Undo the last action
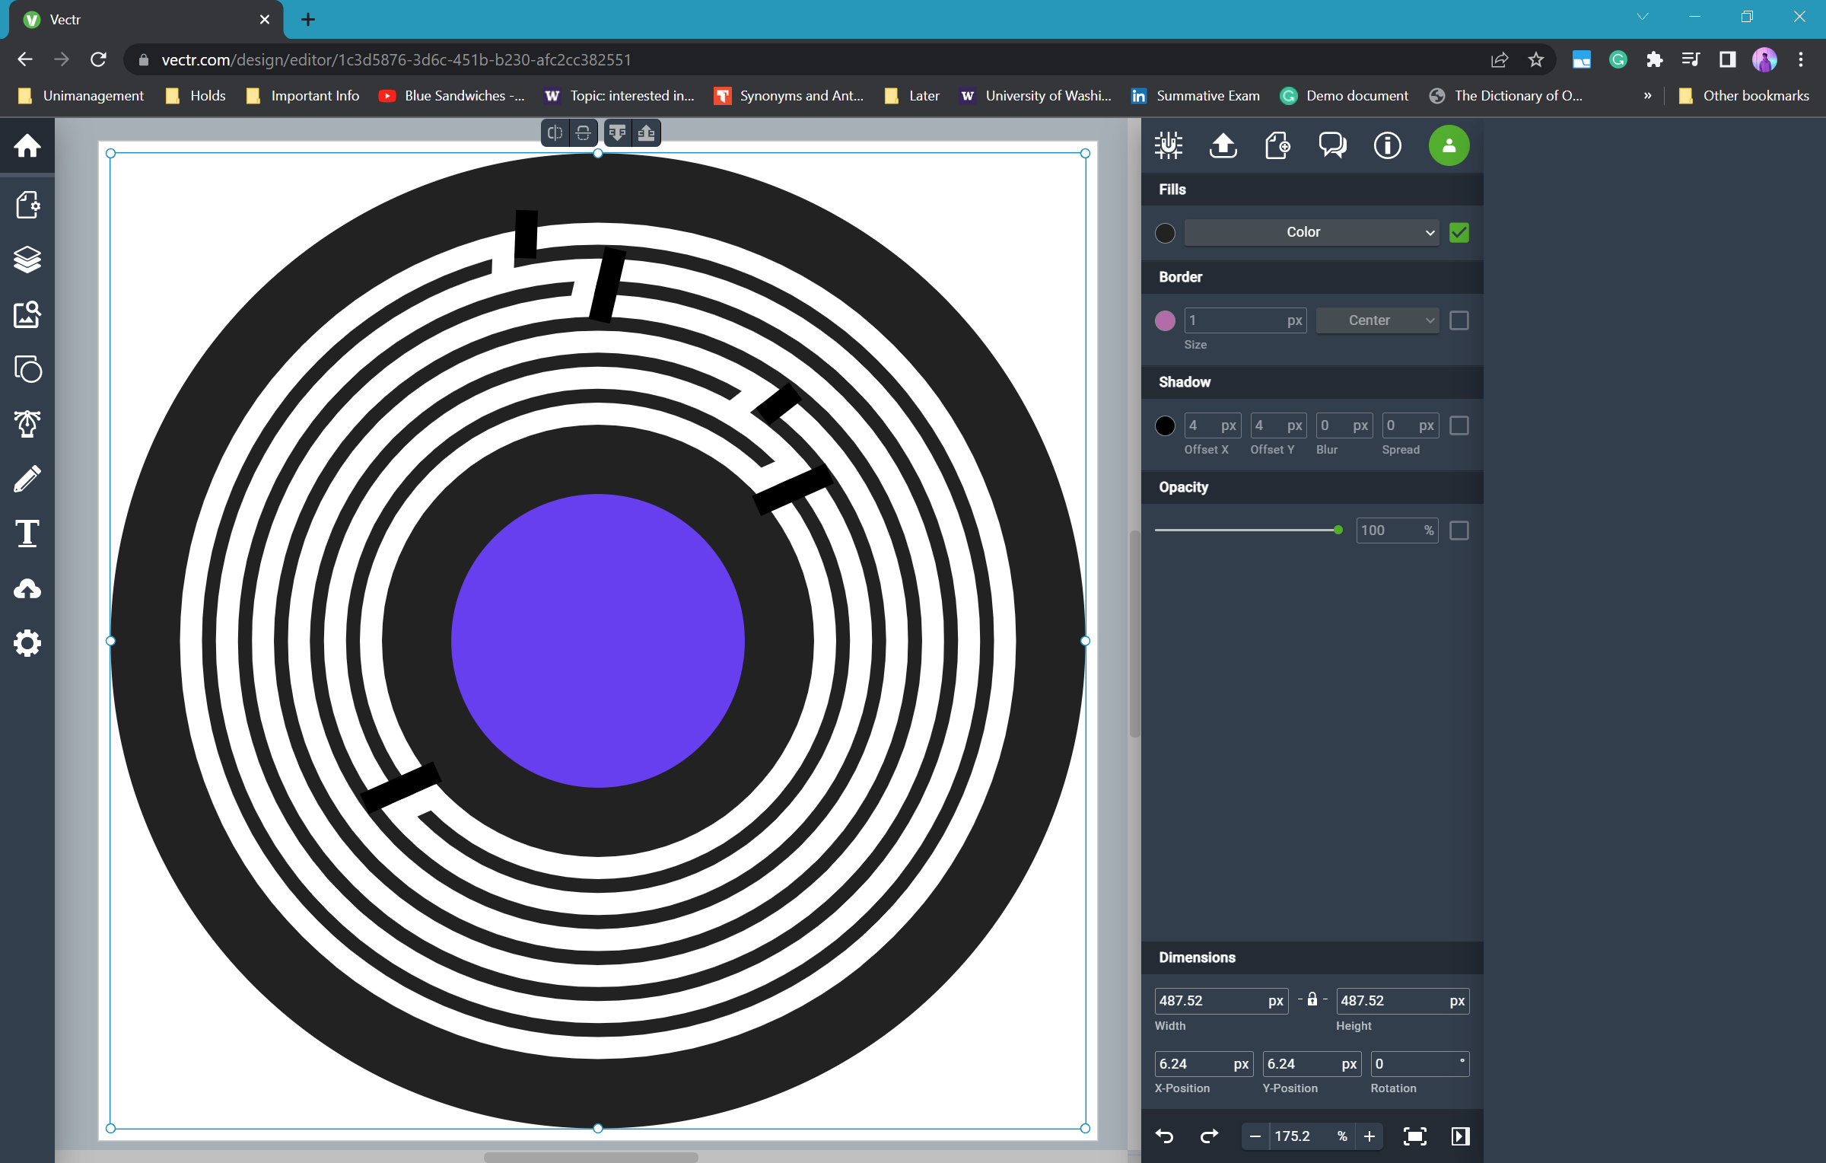 pyautogui.click(x=1164, y=1136)
